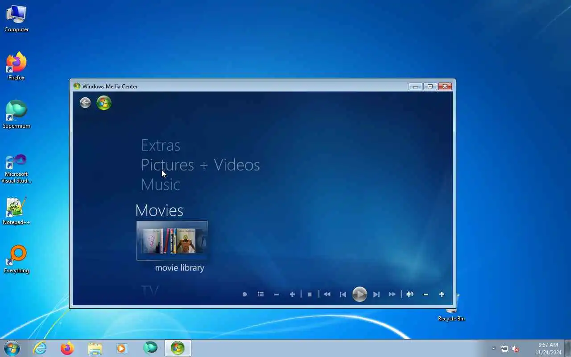Select the Music menu category
The width and height of the screenshot is (571, 357).
pyautogui.click(x=161, y=185)
